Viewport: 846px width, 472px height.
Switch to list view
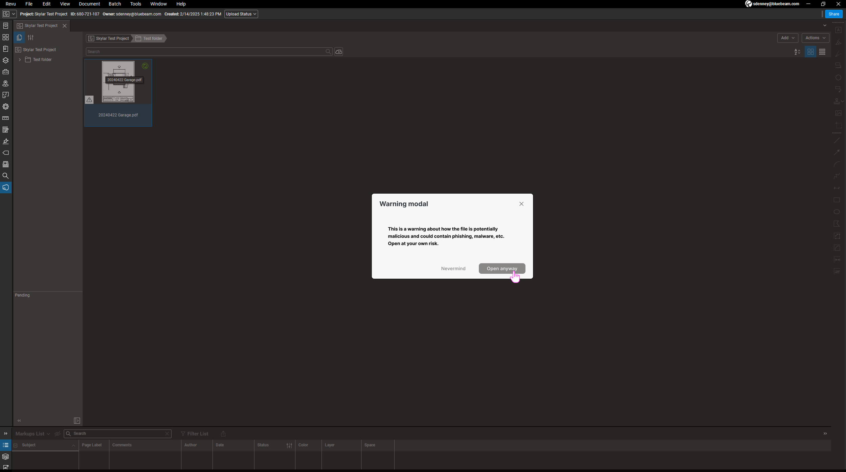[x=822, y=52]
